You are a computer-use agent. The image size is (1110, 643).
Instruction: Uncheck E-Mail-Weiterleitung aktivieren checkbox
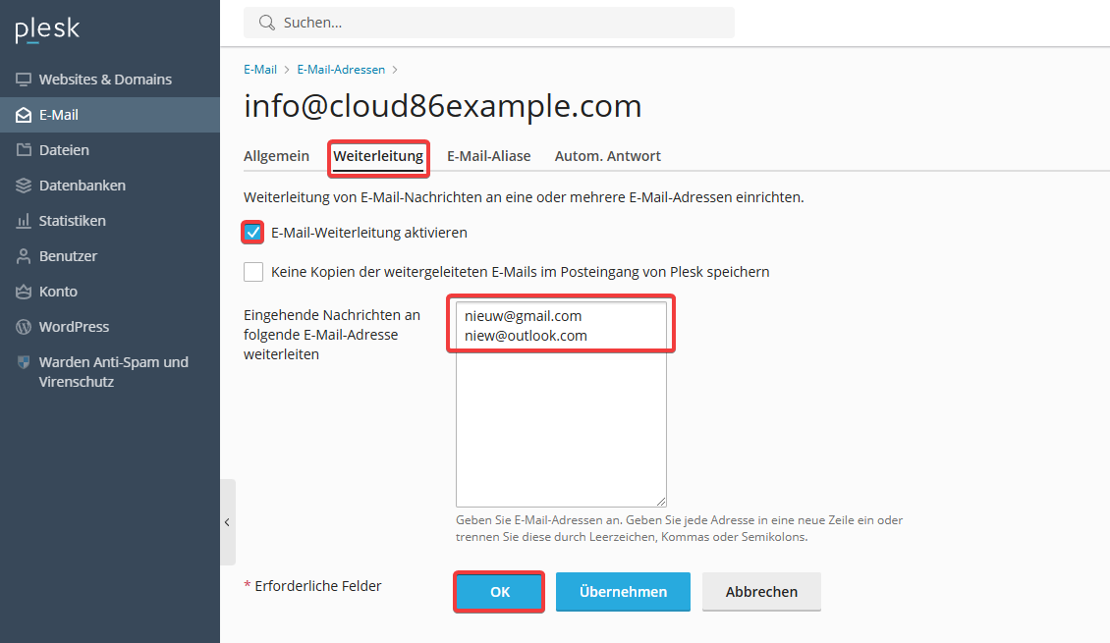[252, 233]
